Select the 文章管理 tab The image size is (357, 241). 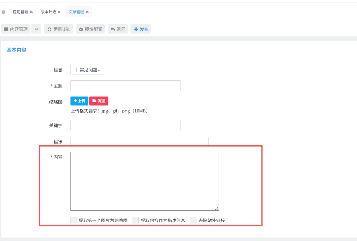76,12
